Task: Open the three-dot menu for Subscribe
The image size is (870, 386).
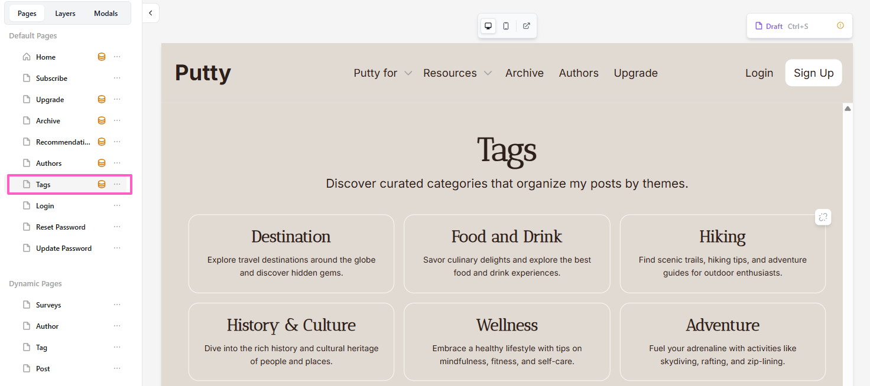Action: point(117,78)
